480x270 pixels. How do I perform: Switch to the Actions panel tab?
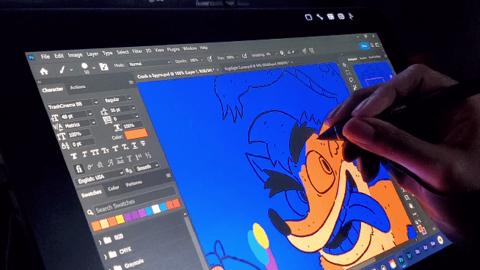tap(78, 87)
